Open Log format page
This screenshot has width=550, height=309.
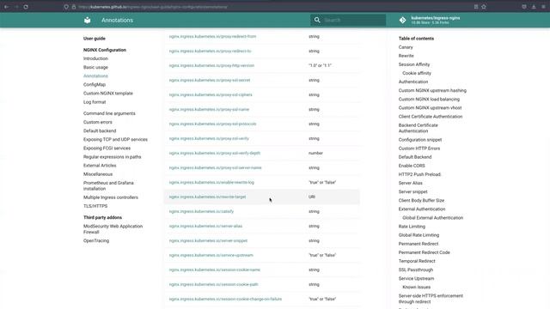pyautogui.click(x=95, y=102)
